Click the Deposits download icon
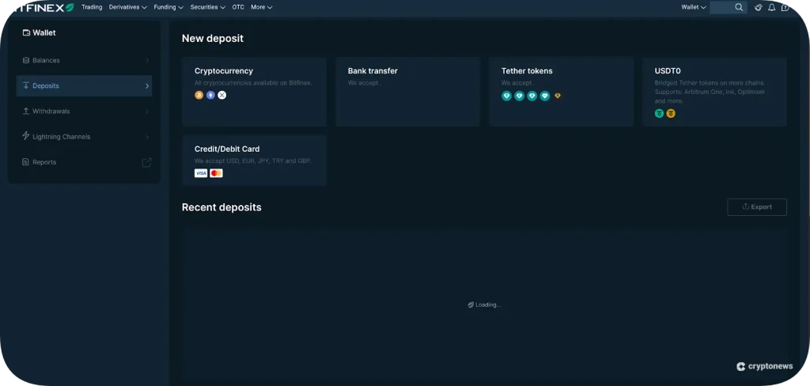This screenshot has width=810, height=386. 26,85
